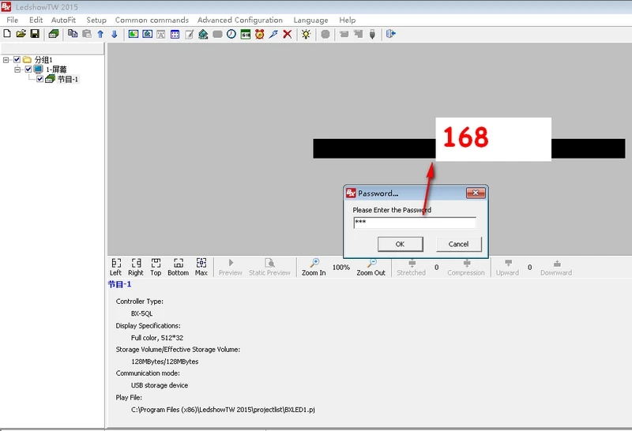
Task: Add a new program with the green stack icon
Action: coord(54,34)
